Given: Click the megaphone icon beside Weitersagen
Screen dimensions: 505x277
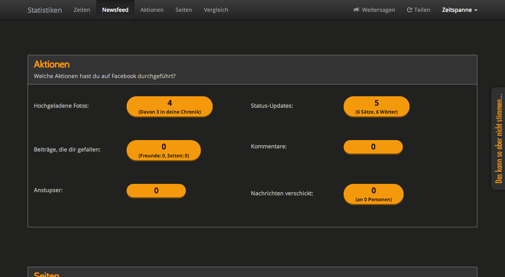Looking at the screenshot, I should click(356, 10).
